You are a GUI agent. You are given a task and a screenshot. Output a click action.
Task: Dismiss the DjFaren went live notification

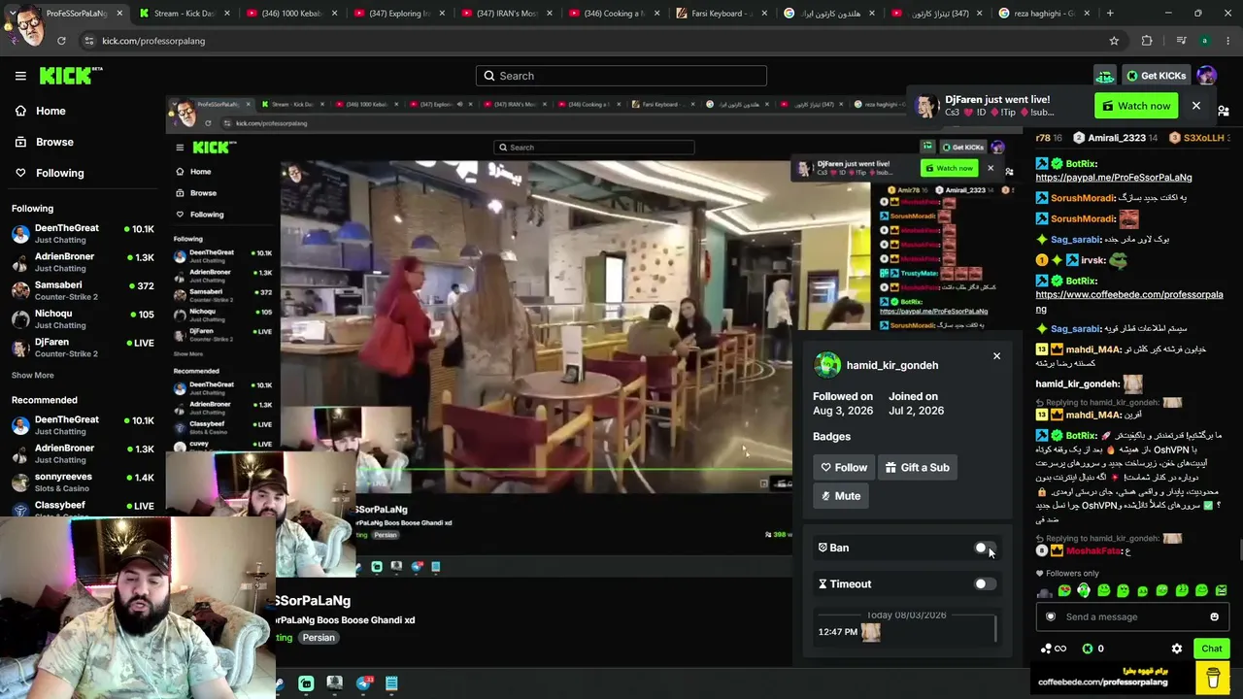[1196, 106]
